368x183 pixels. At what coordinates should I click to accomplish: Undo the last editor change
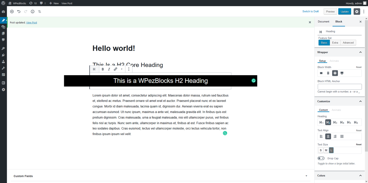point(19,11)
